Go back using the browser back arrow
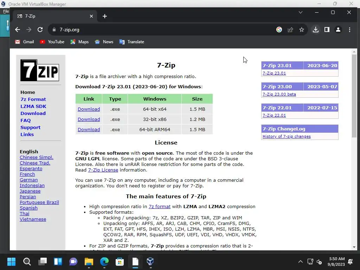 click(x=18, y=30)
